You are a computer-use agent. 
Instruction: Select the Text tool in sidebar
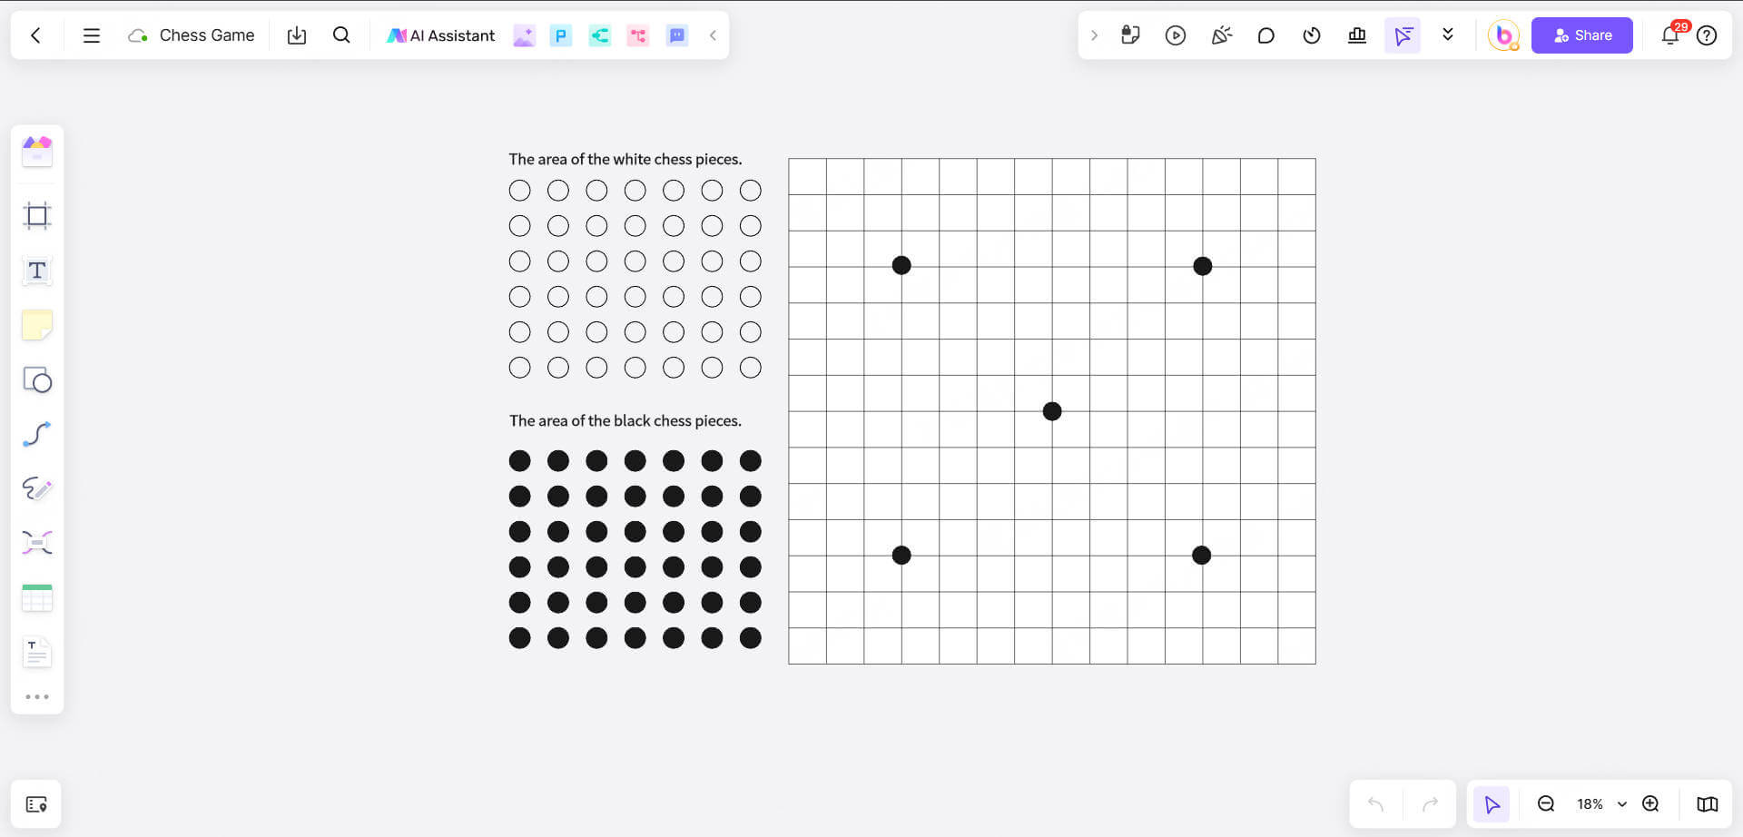click(37, 271)
